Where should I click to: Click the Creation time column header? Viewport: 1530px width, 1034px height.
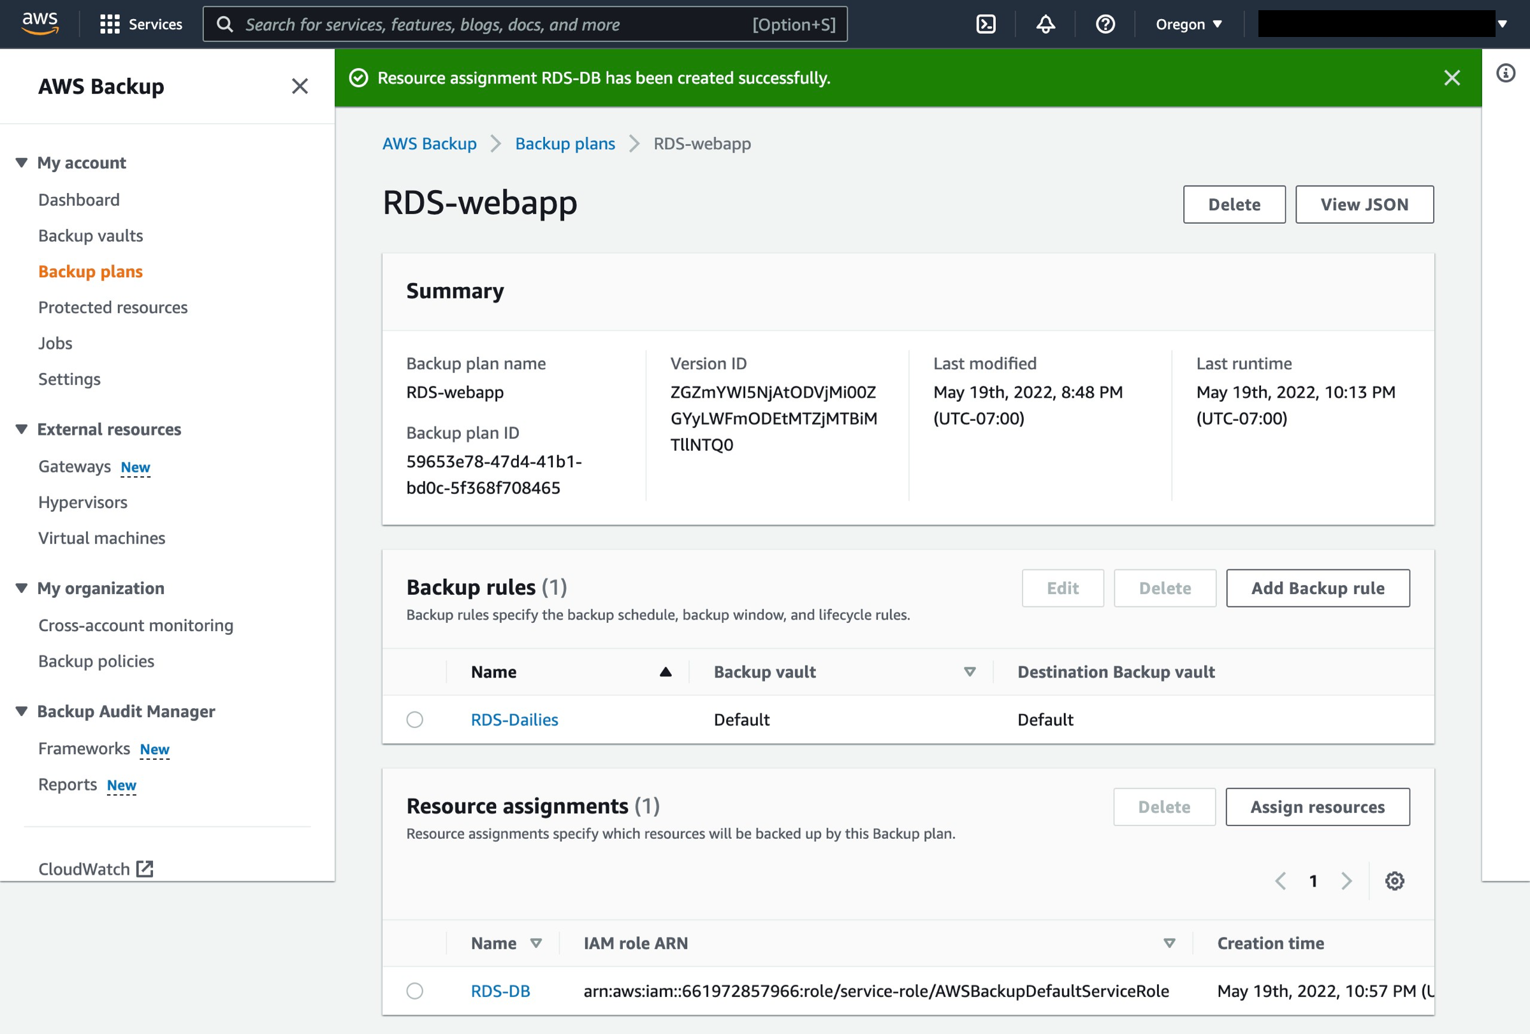[1271, 943]
